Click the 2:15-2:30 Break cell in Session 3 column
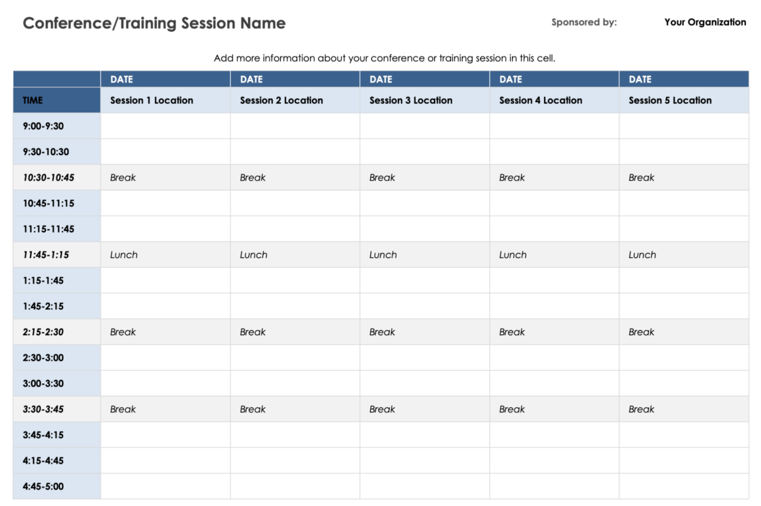Screen dimensions: 761x506 click(424, 332)
